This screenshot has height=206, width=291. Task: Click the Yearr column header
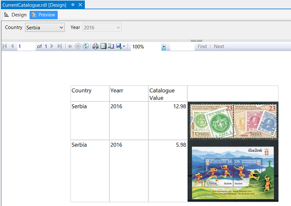pos(129,94)
